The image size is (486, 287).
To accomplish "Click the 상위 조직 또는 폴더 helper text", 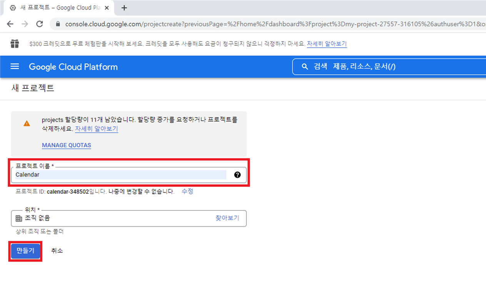I will (39, 232).
